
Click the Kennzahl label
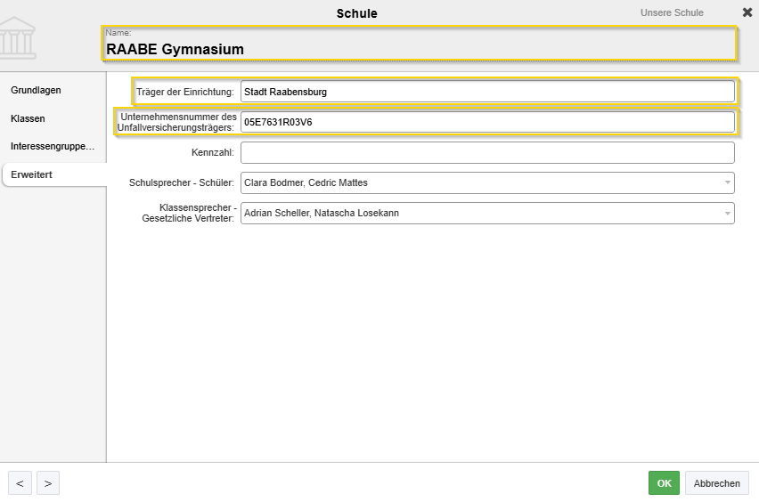click(213, 152)
